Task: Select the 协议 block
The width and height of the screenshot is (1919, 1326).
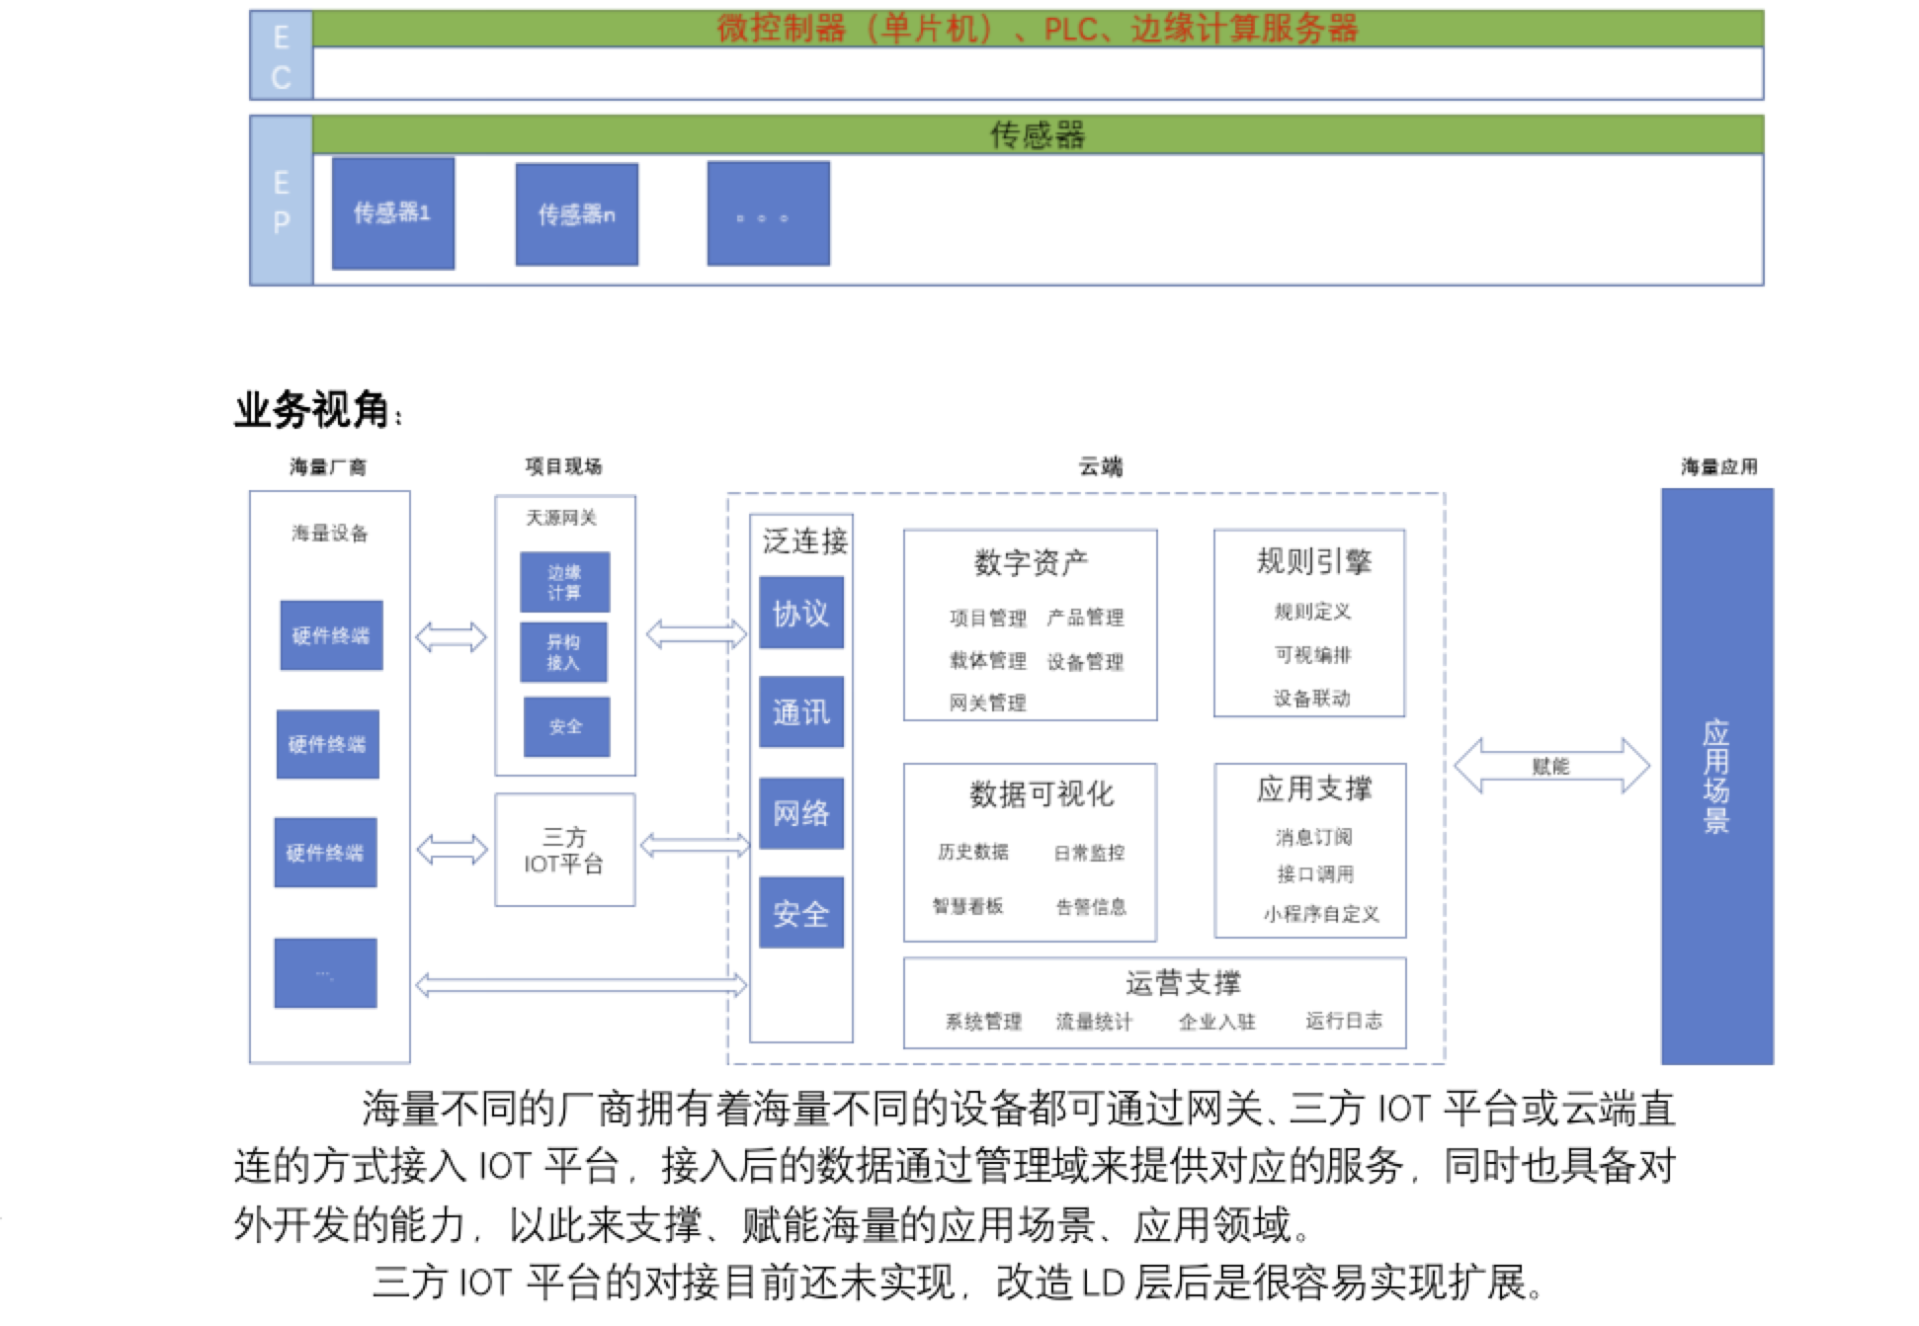Action: point(801,613)
